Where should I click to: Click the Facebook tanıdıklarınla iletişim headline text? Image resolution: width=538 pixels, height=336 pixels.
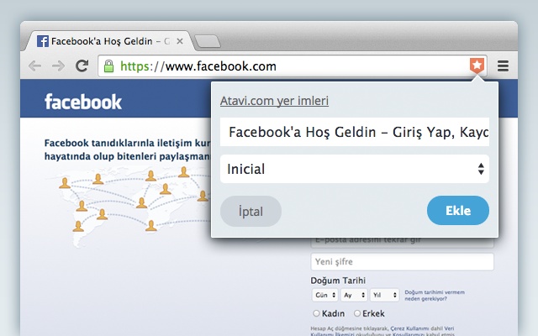click(127, 150)
